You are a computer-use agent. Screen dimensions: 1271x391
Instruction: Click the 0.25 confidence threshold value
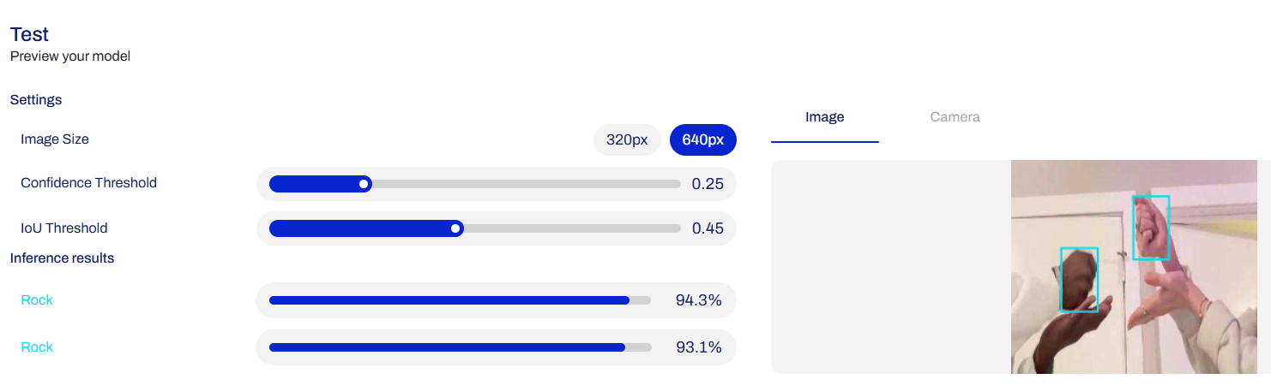click(708, 183)
